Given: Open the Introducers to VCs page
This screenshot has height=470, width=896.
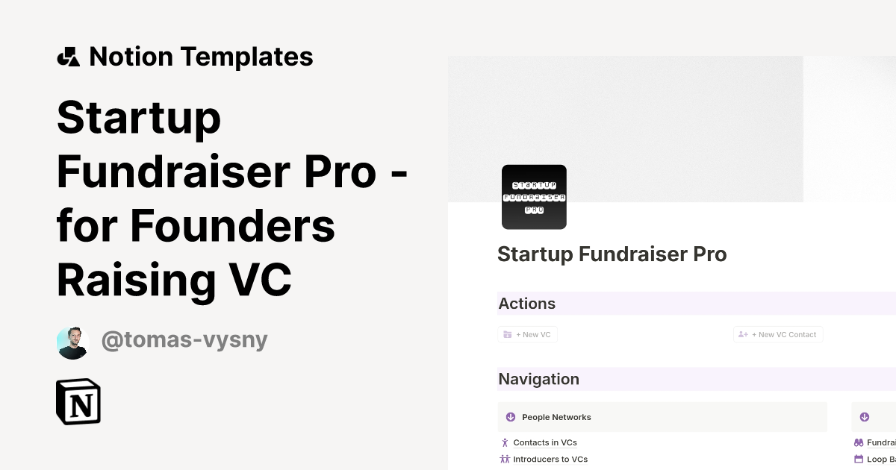Looking at the screenshot, I should pos(550,459).
